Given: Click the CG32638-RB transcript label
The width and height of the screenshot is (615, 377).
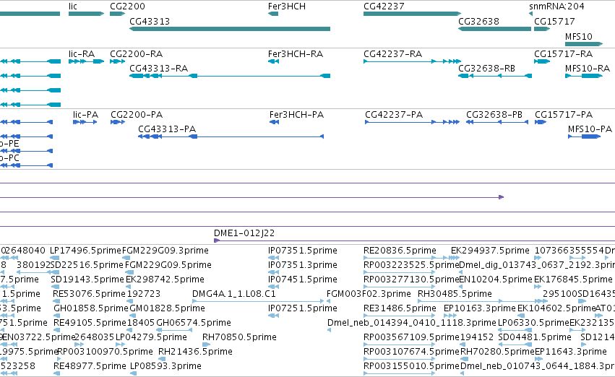Looking at the screenshot, I should (x=487, y=68).
